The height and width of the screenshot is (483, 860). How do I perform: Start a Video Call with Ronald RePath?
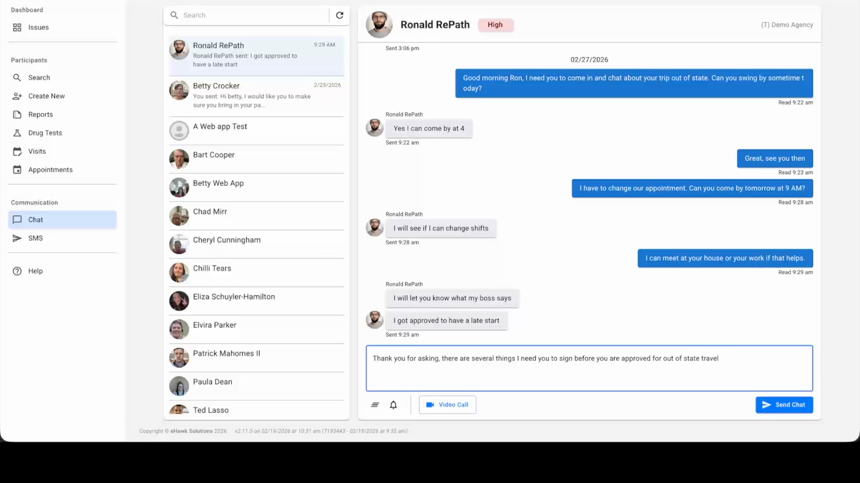point(447,404)
